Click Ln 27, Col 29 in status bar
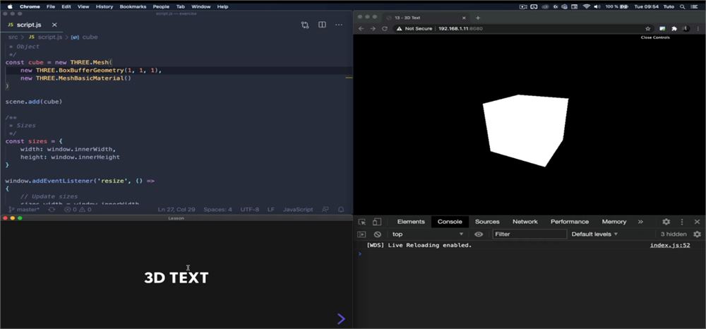This screenshot has width=706, height=329. pos(176,210)
